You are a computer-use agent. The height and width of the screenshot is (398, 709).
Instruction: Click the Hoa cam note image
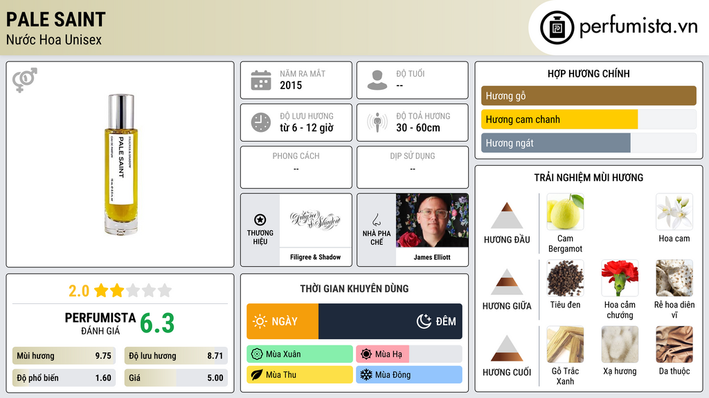pos(674,211)
